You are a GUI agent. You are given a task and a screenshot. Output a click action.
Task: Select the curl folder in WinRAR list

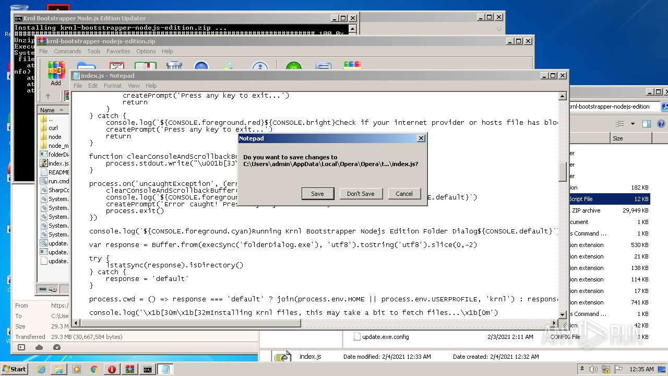pos(53,128)
